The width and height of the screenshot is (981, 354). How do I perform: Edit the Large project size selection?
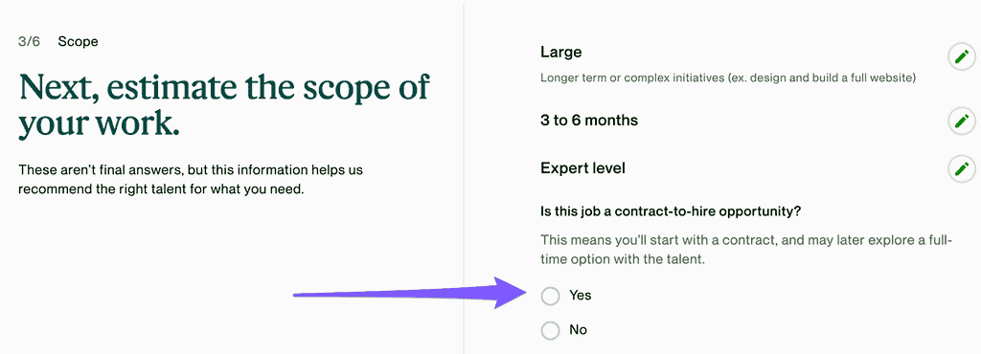point(962,58)
